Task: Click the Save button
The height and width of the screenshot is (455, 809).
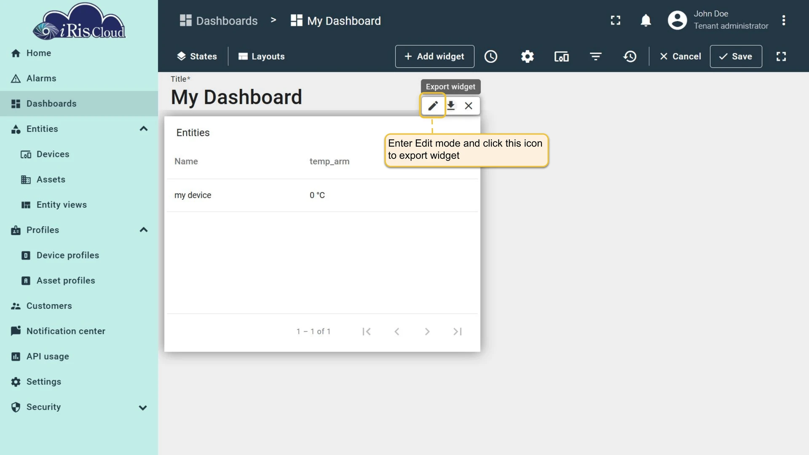Action: click(736, 56)
